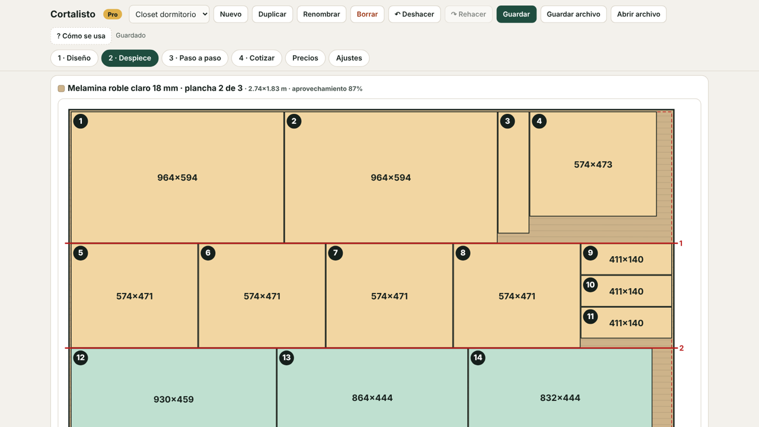The image size is (759, 427).
Task: Click red cut line marker 1
Action: pyautogui.click(x=681, y=243)
